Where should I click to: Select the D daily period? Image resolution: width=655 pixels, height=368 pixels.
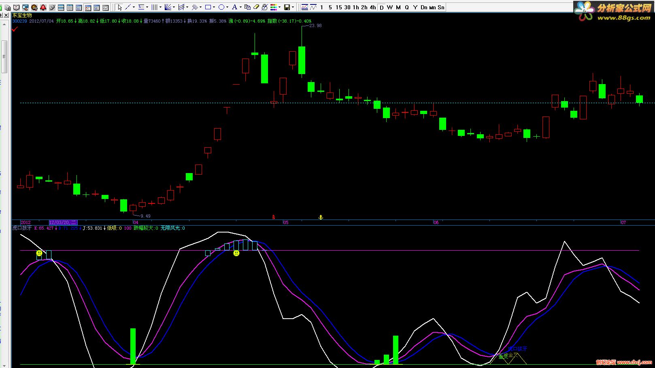tap(381, 7)
